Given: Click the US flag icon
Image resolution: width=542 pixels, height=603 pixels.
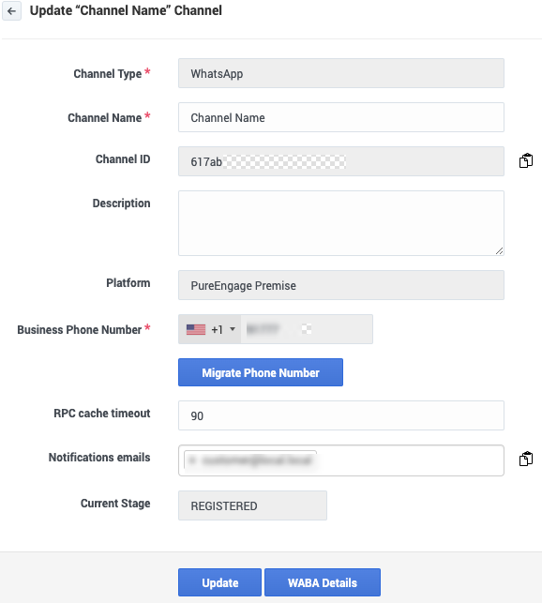Looking at the screenshot, I should (196, 329).
